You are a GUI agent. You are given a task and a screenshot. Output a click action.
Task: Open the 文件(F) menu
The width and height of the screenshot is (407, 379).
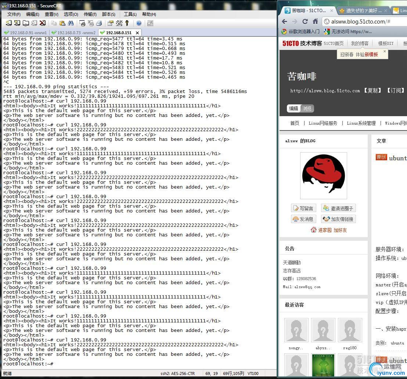(x=14, y=14)
